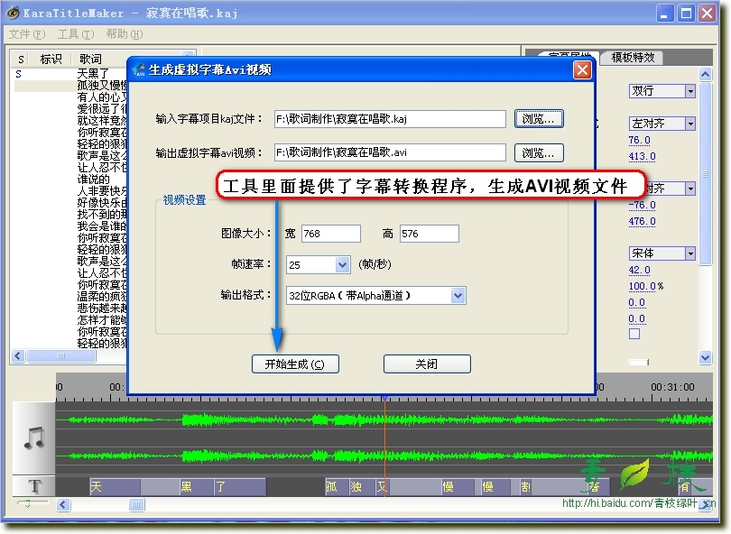
Task: Click timeline left scroll arrow
Action: (x=63, y=504)
